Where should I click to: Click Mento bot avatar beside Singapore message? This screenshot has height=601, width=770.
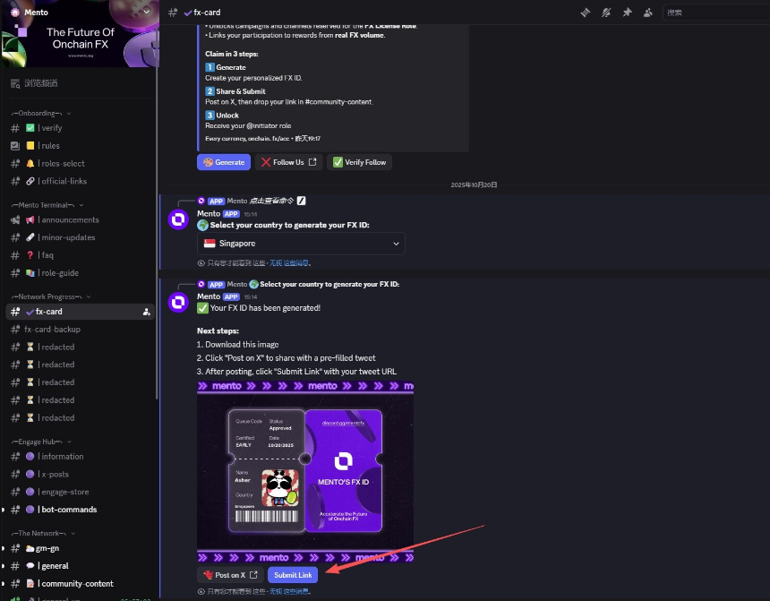178,219
